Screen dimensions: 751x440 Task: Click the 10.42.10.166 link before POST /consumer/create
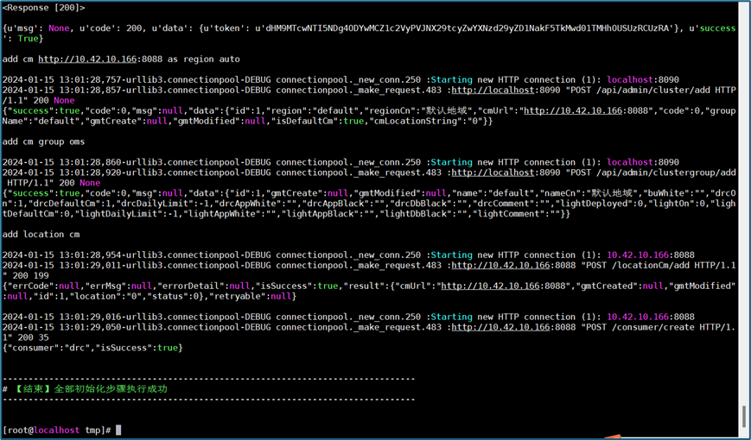(500, 327)
